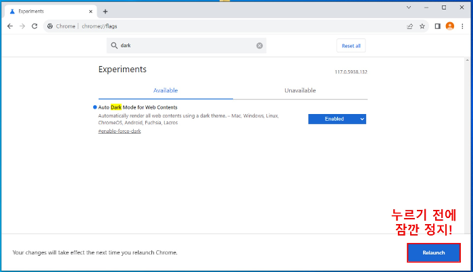Click the address bar showing chrome://flags
Screen dimensions: 473x272
235,26
